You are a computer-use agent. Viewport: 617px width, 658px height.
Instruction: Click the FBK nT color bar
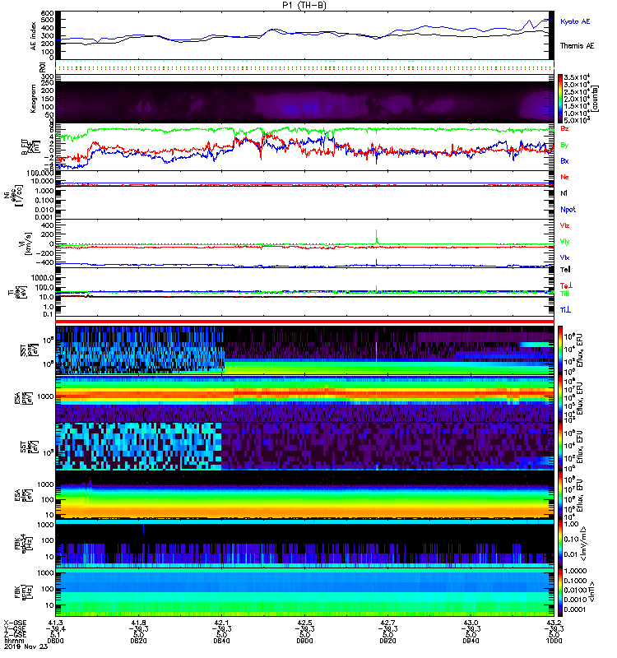(x=560, y=592)
